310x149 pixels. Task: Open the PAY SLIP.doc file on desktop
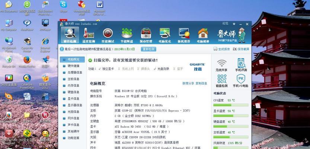(27, 99)
